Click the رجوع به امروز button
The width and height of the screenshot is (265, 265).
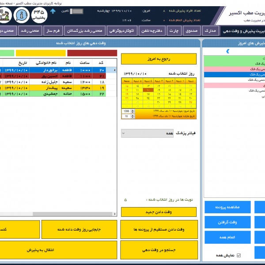coord(153,59)
